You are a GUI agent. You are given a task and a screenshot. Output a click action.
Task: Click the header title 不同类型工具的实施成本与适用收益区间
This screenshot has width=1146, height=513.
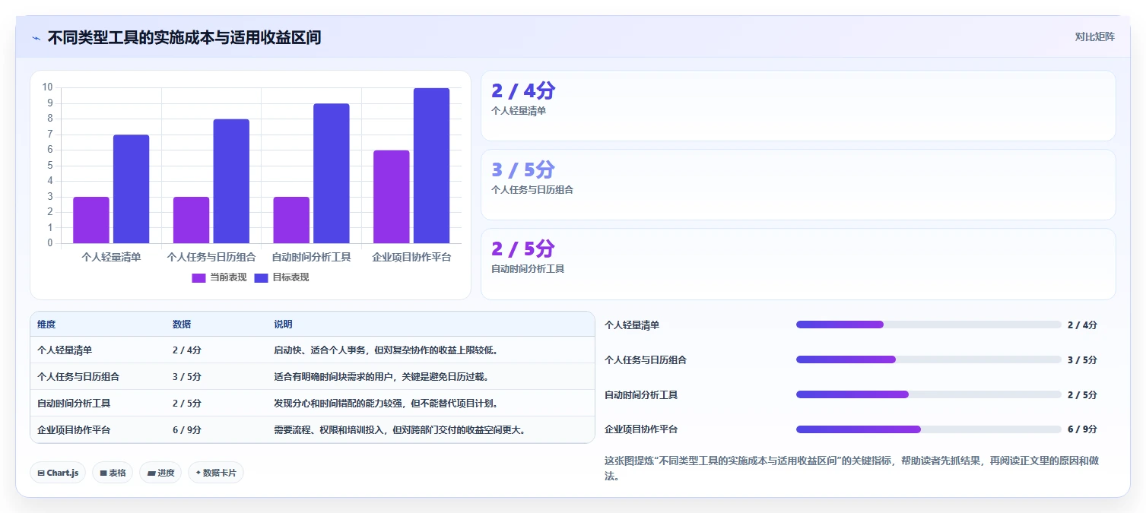pos(184,37)
